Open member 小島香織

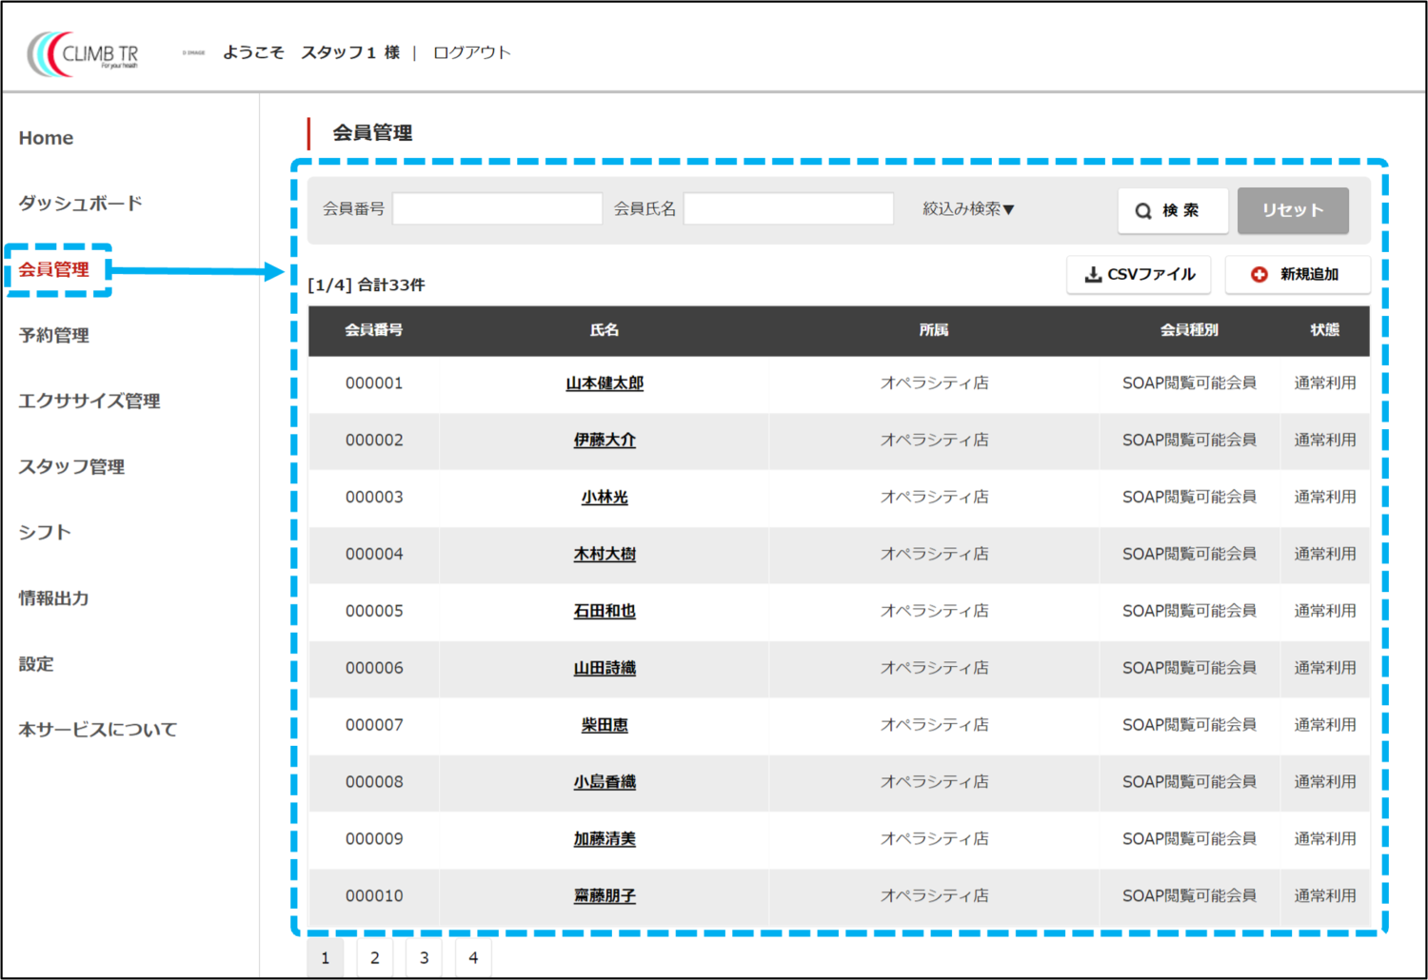(605, 782)
